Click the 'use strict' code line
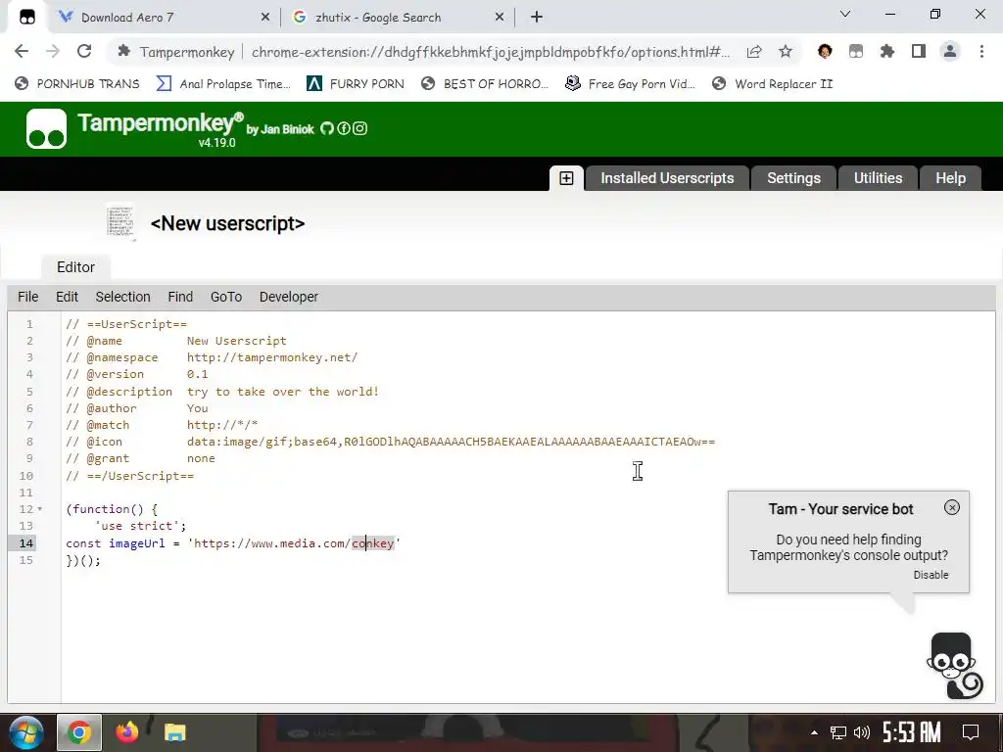This screenshot has height=752, width=1003. pos(140,526)
